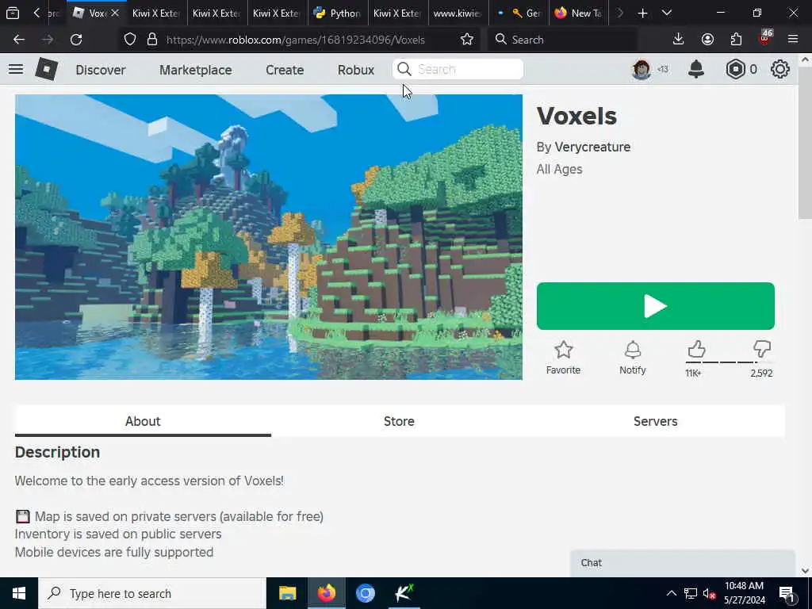
Task: Click the uBlock extension icon with badge 46
Action: click(x=765, y=38)
